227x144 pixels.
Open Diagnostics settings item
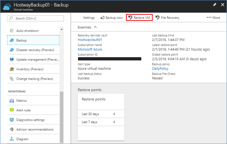pyautogui.click(x=33, y=120)
